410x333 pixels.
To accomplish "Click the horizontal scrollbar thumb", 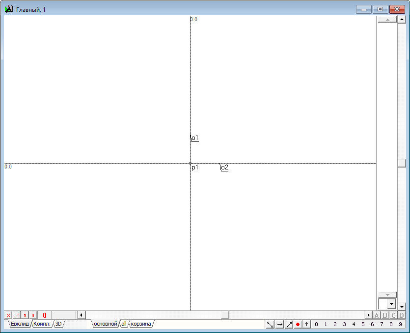I will point(225,315).
